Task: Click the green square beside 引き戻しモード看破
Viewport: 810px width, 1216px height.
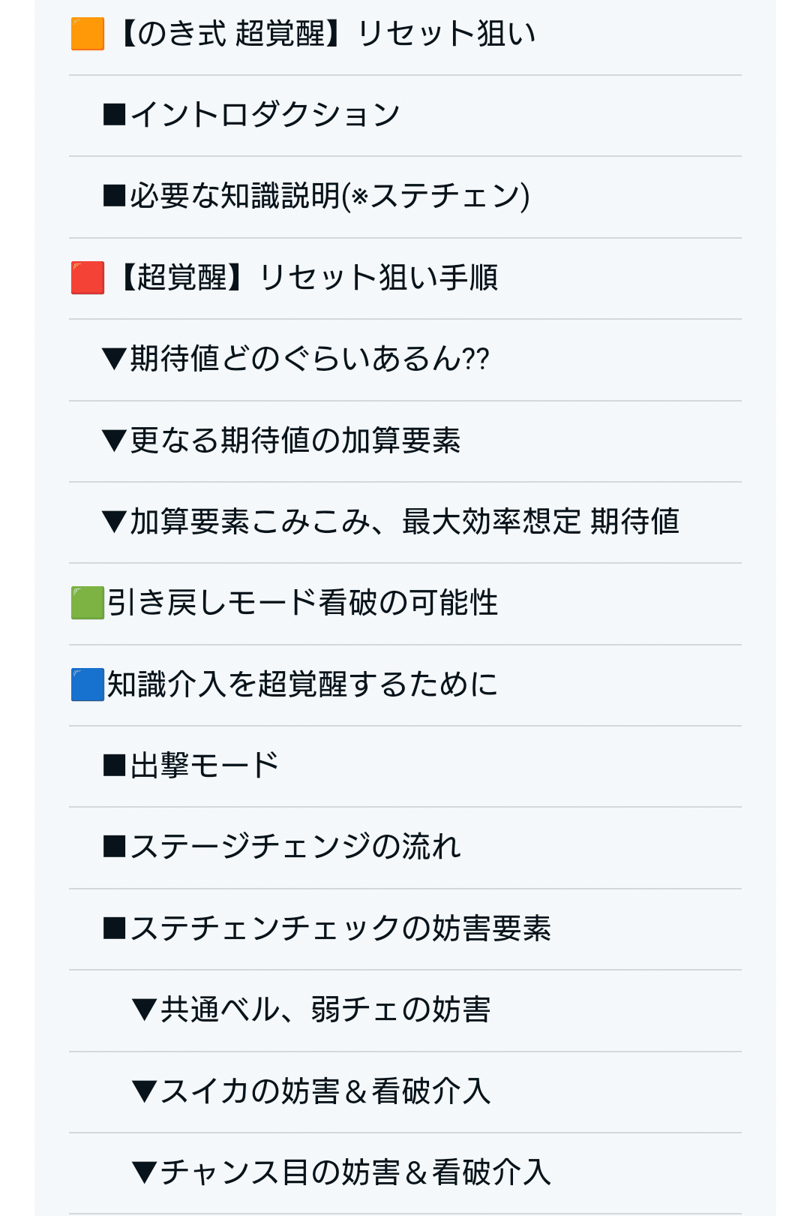Action: (87, 603)
